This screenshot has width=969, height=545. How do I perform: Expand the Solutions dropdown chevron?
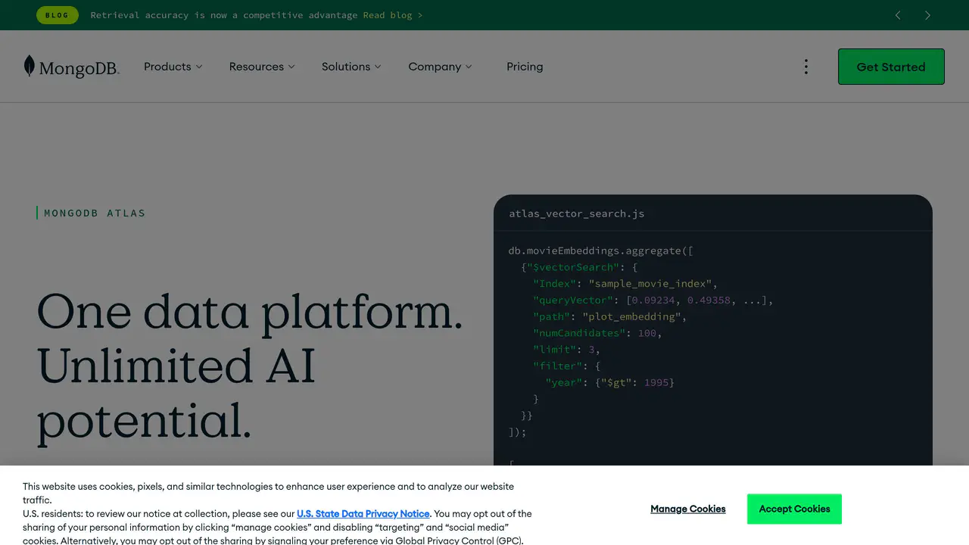[378, 67]
